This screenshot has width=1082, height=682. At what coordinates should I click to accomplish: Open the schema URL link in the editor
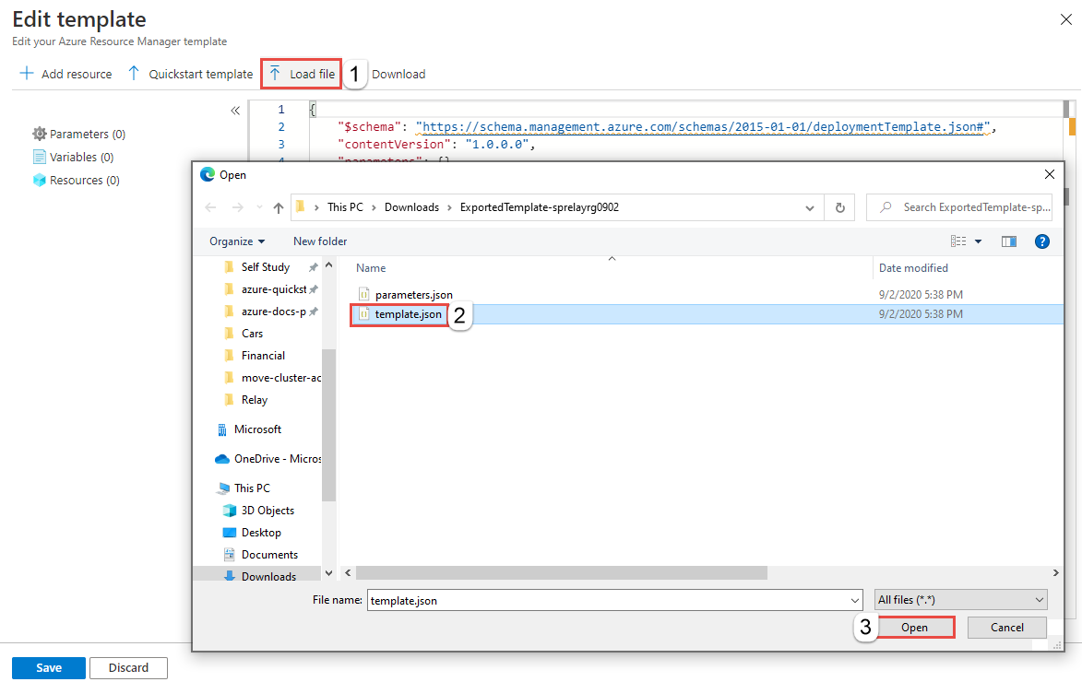[x=703, y=127]
